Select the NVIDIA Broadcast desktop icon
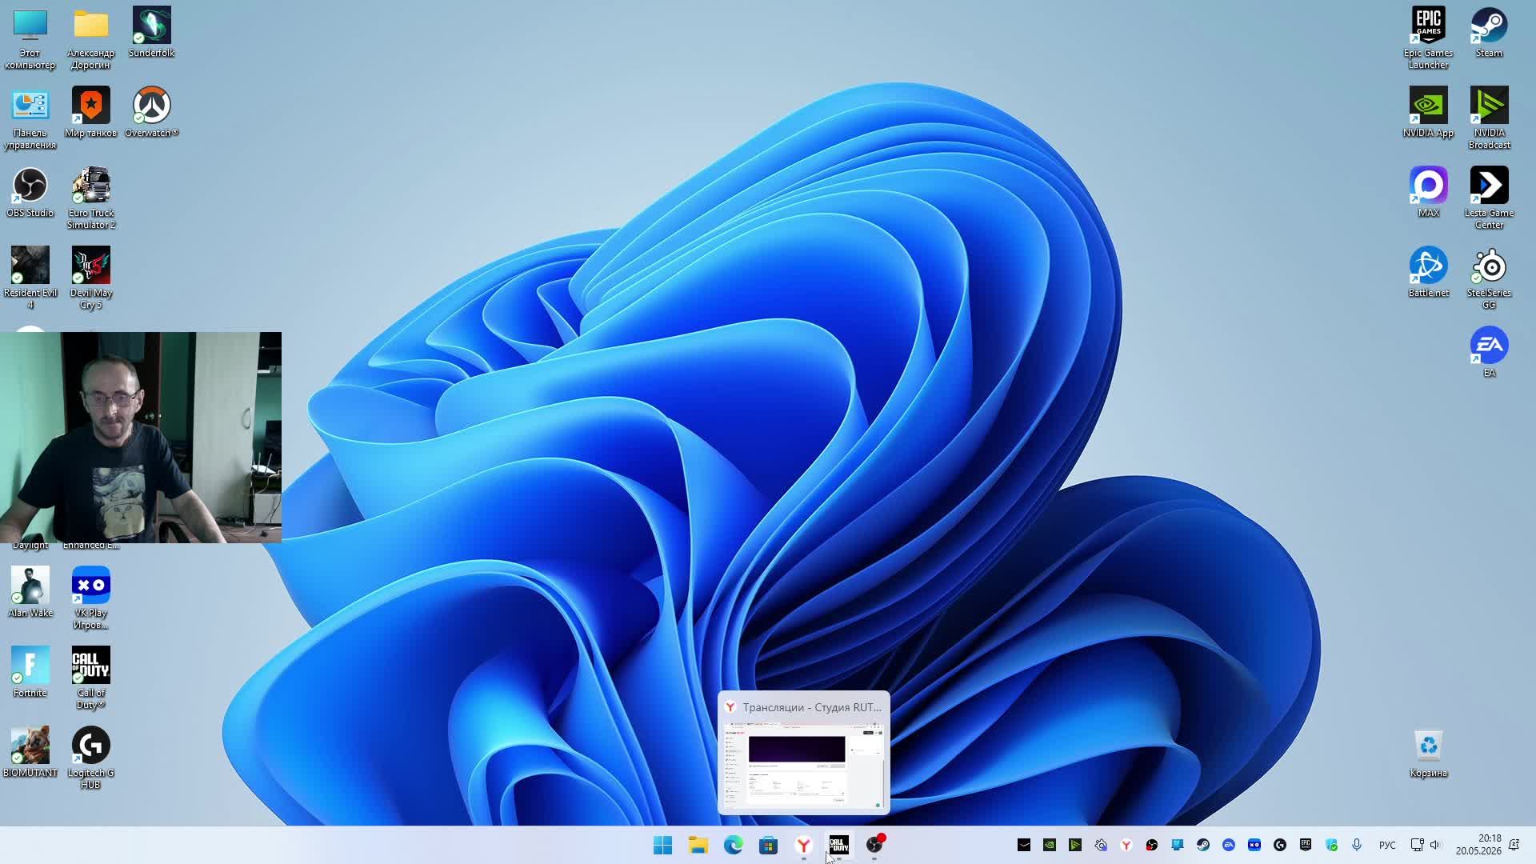1536x864 pixels. tap(1489, 118)
